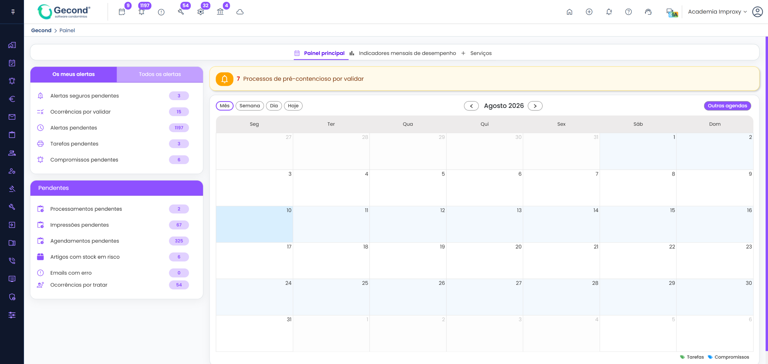Select the Os meus alertas tab
The height and width of the screenshot is (364, 768).
click(73, 74)
